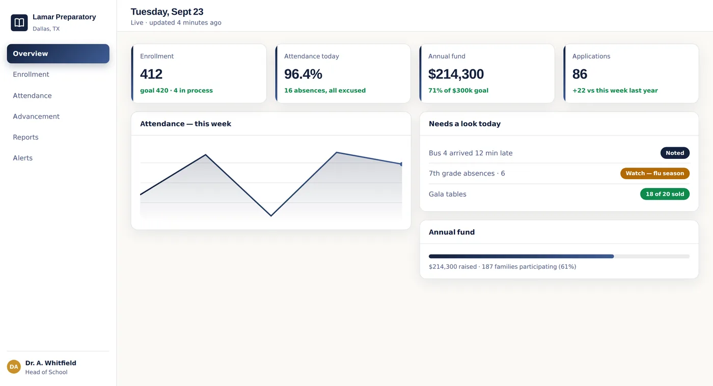Click the Annual fund progress bar

point(559,256)
